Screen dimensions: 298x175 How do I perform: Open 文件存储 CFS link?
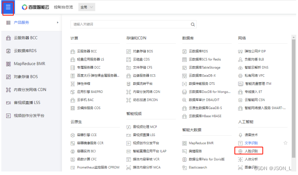click(143, 67)
